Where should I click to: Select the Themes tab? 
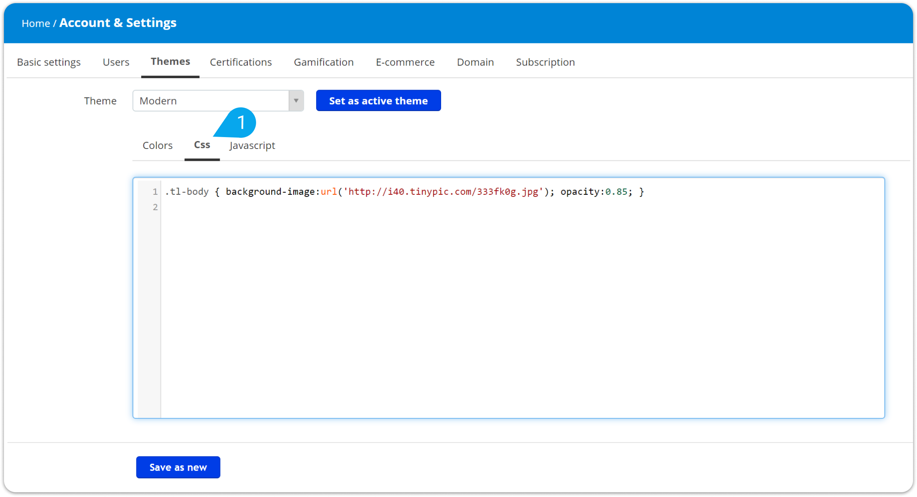[170, 62]
